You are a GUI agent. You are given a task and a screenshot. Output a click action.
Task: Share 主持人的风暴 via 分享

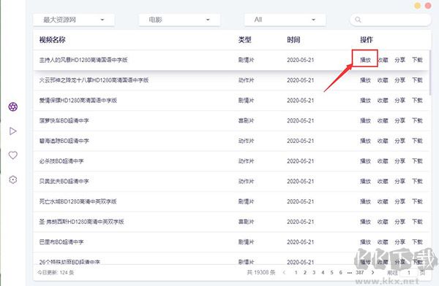(399, 60)
